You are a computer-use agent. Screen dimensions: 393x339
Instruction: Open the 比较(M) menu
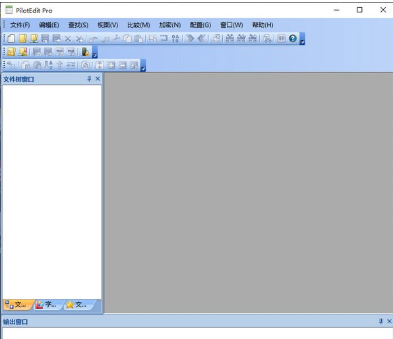click(x=138, y=25)
